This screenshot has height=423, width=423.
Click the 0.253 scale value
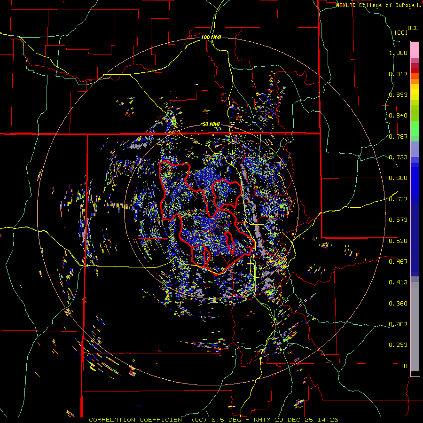[398, 345]
